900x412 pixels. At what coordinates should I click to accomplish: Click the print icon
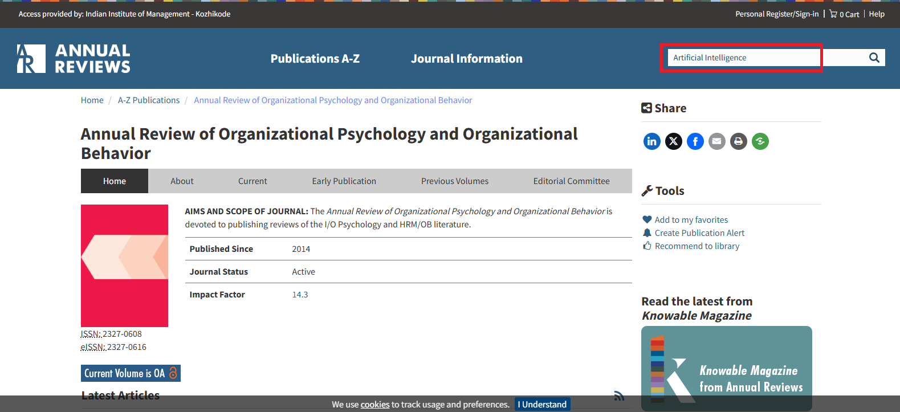pyautogui.click(x=738, y=141)
